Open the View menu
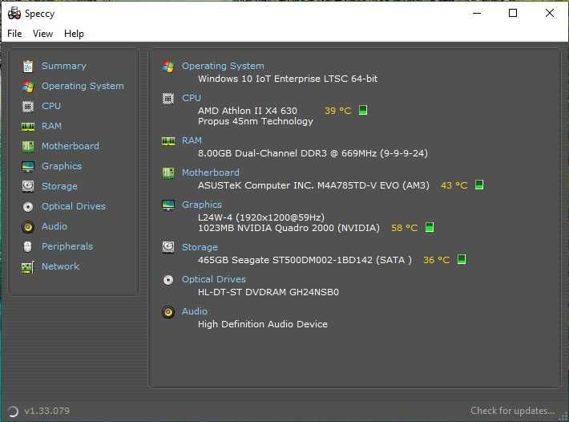This screenshot has height=422, width=569. (x=42, y=34)
